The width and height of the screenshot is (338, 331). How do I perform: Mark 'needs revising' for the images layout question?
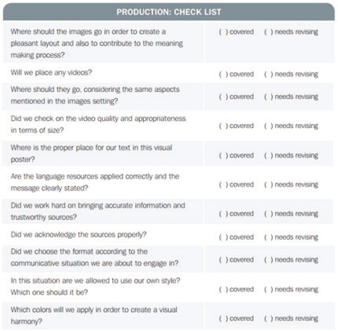pos(267,32)
